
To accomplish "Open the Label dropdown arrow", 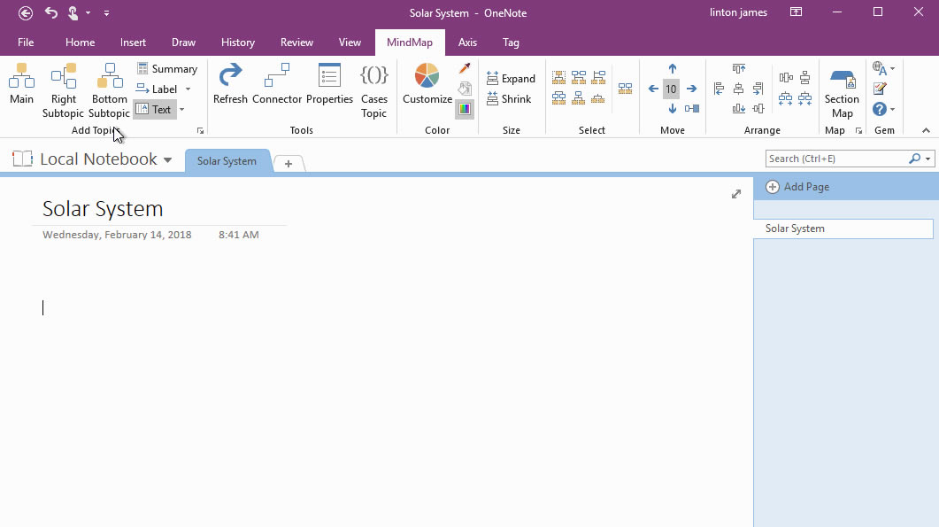I will pos(189,89).
